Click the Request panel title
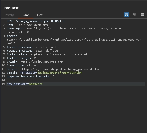Viewport: 147px width, 133px height. [11, 8]
